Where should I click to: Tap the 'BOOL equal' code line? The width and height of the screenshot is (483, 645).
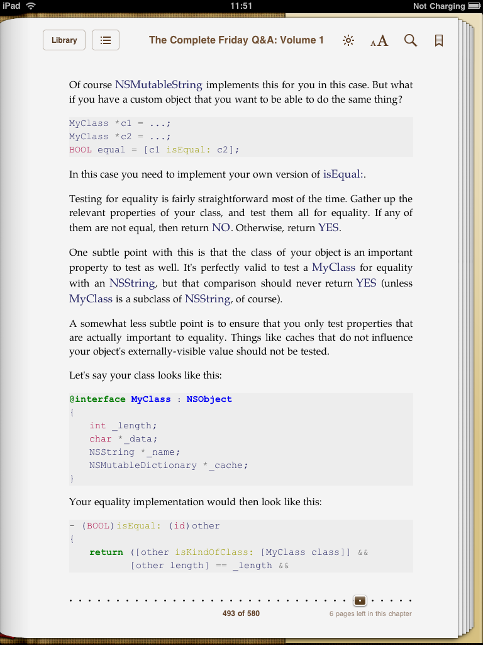click(x=154, y=150)
